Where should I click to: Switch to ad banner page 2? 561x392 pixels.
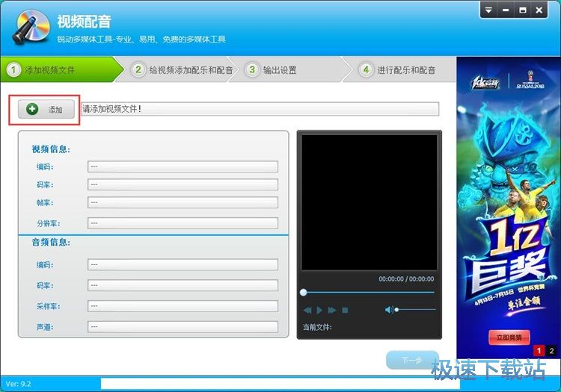coord(551,351)
